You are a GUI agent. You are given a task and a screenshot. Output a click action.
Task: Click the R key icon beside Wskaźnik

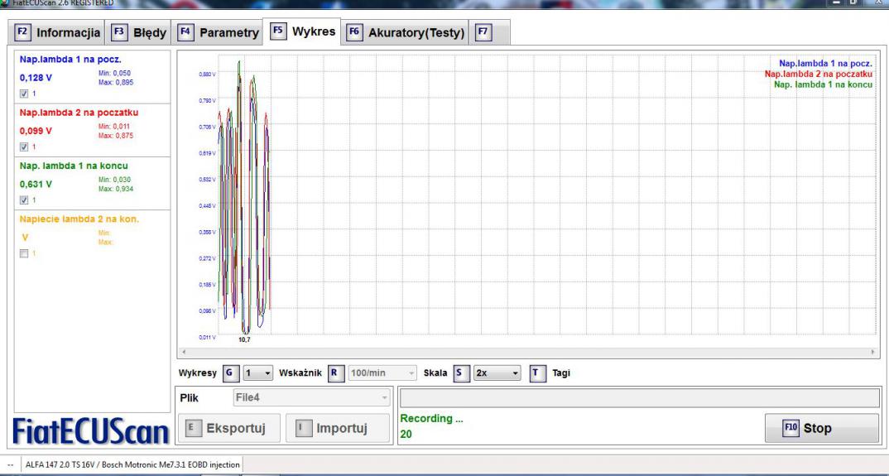[x=335, y=373]
